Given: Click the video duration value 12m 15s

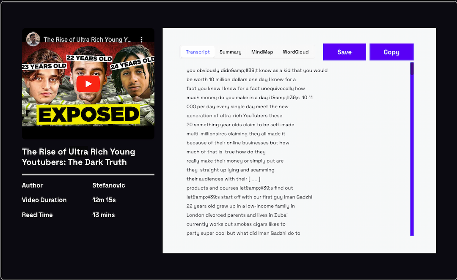Looking at the screenshot, I should (x=104, y=200).
